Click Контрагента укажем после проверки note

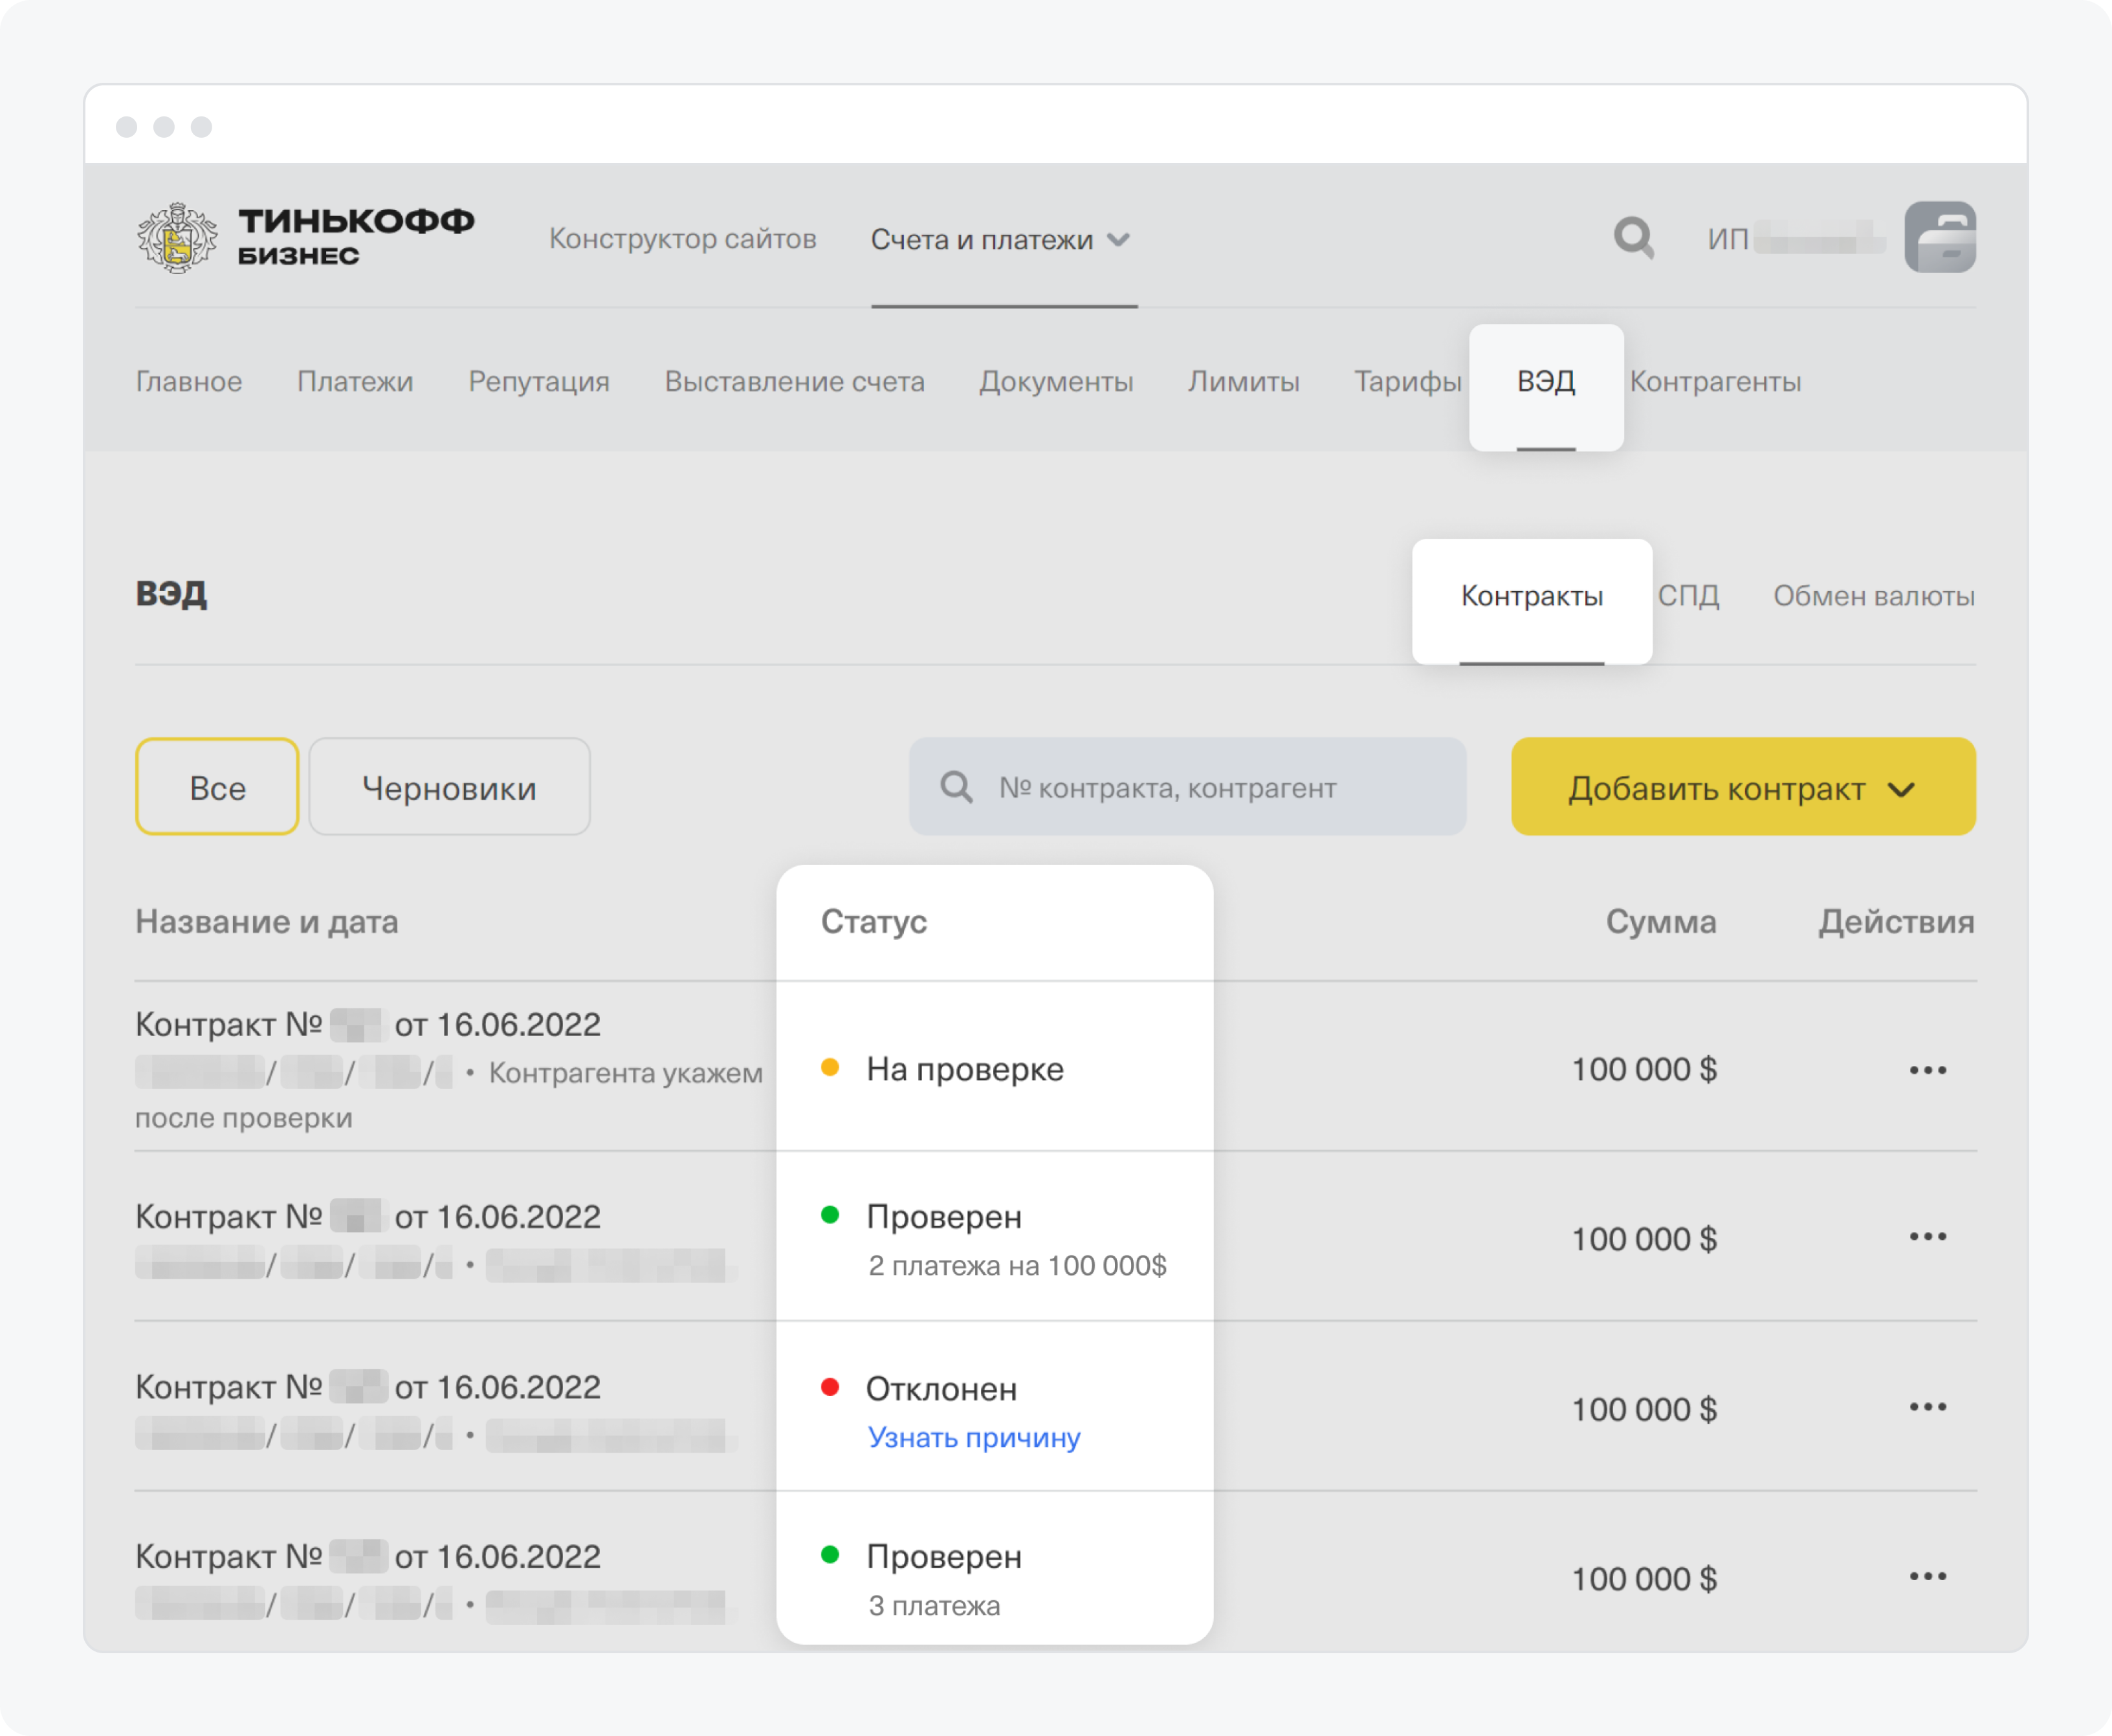pyautogui.click(x=449, y=1095)
